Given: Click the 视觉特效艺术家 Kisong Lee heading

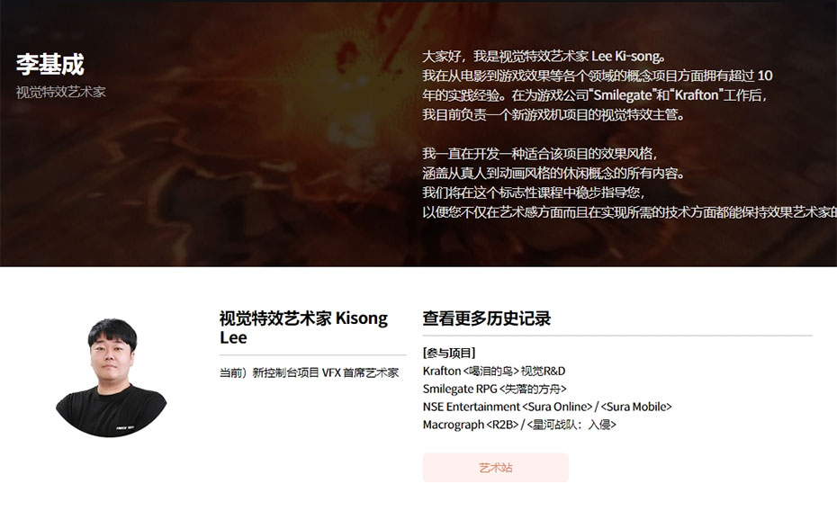Looking at the screenshot, I should [x=303, y=327].
